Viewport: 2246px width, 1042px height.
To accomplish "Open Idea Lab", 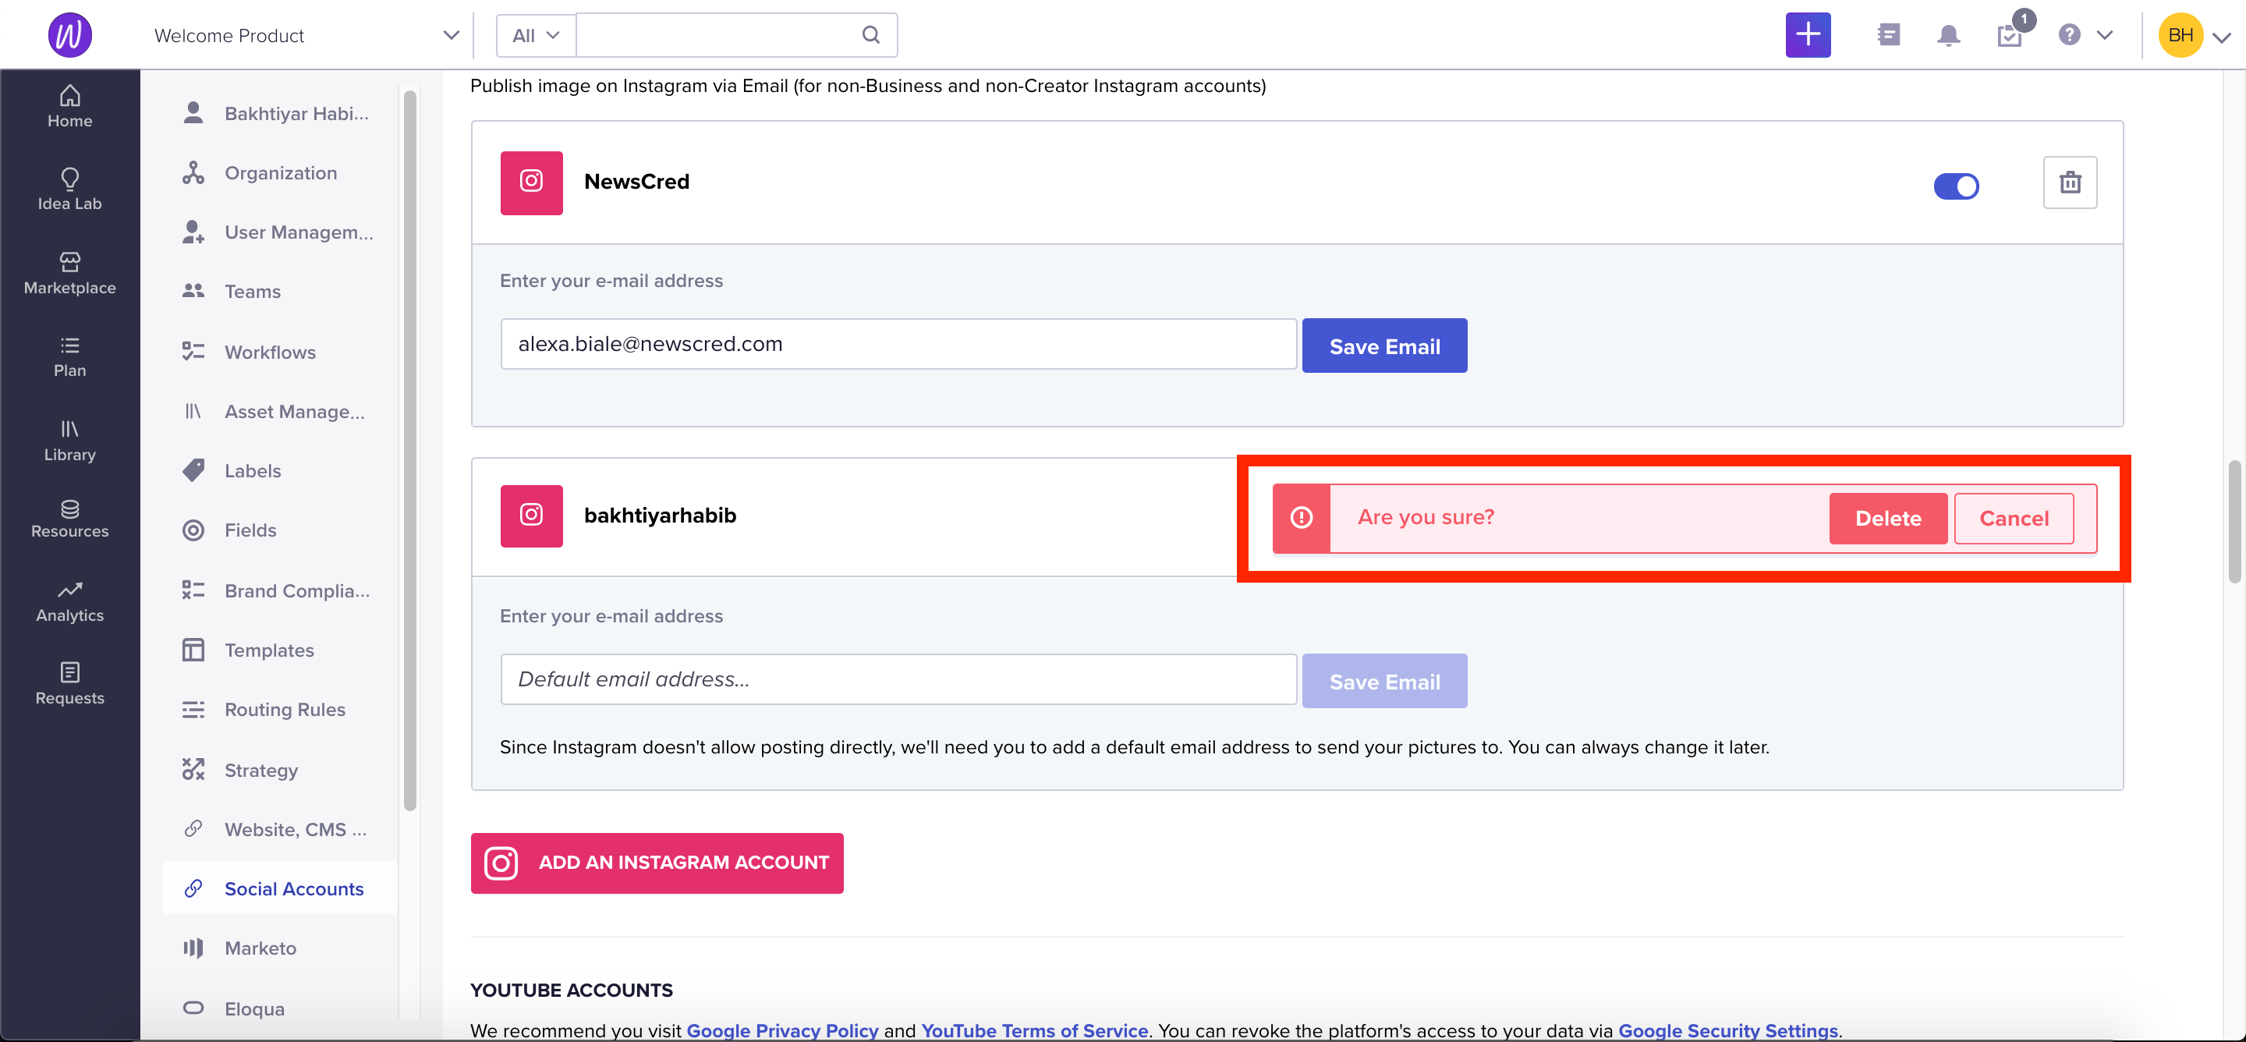I will (69, 190).
